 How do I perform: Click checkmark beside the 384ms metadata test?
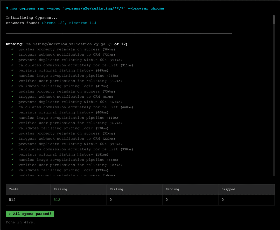(12, 49)
